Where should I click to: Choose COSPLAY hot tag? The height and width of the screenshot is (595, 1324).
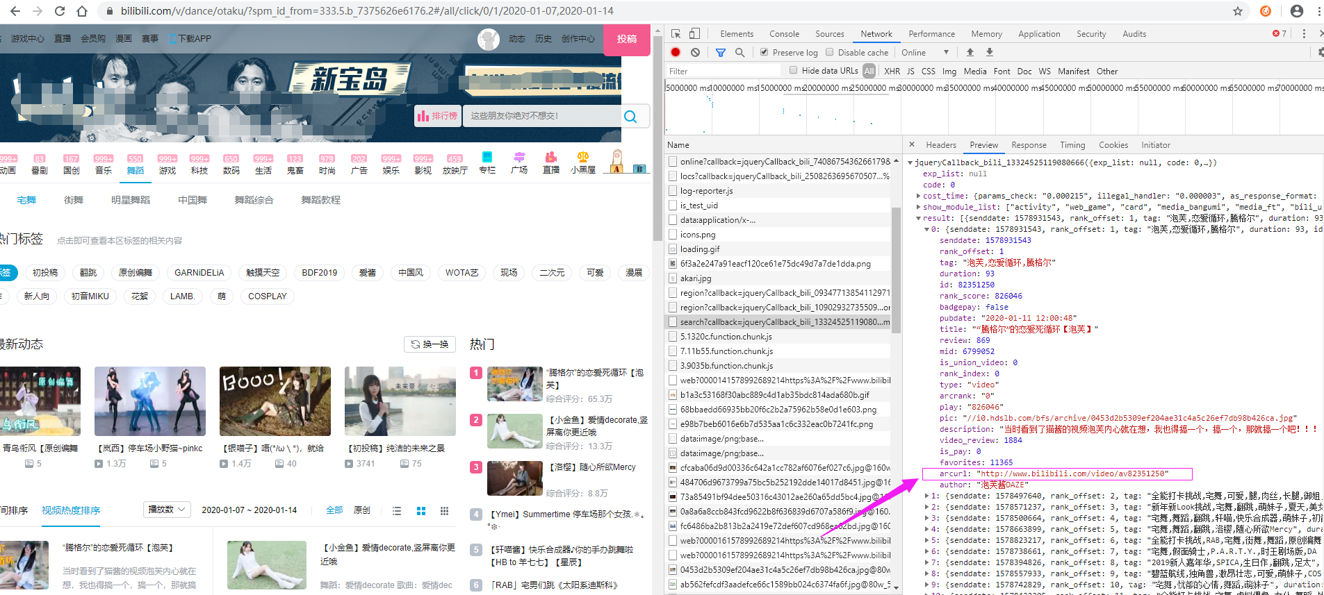[x=268, y=296]
